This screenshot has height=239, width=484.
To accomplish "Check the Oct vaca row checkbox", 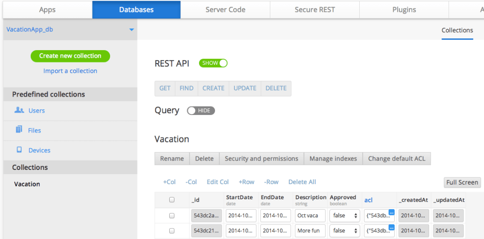I will click(172, 216).
